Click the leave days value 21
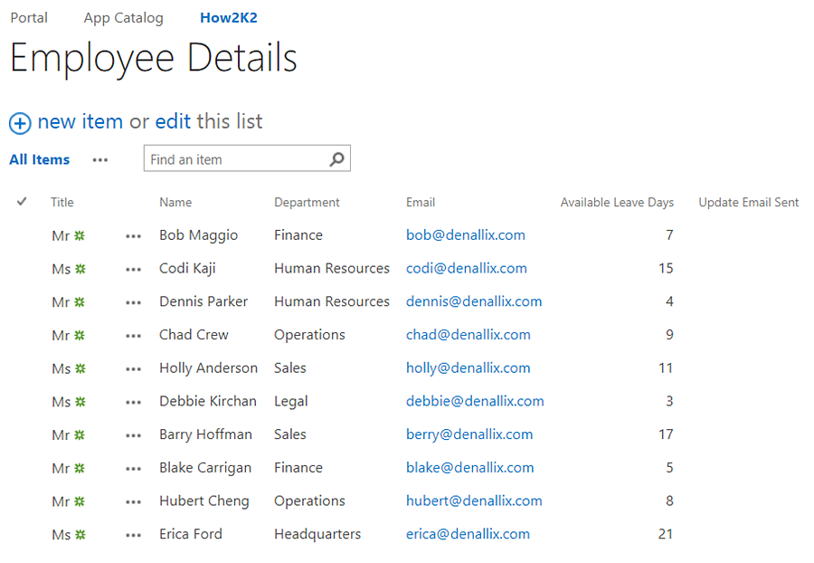Image resolution: width=814 pixels, height=563 pixels. pyautogui.click(x=666, y=534)
